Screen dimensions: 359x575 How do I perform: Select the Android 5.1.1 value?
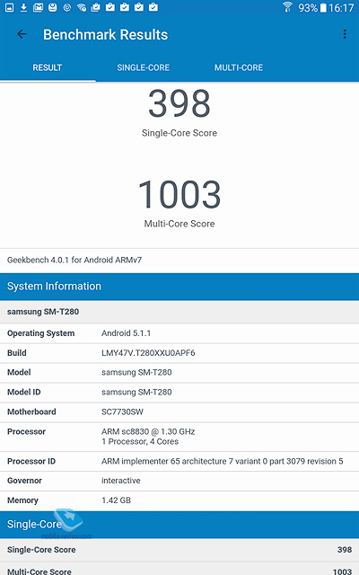pyautogui.click(x=126, y=333)
